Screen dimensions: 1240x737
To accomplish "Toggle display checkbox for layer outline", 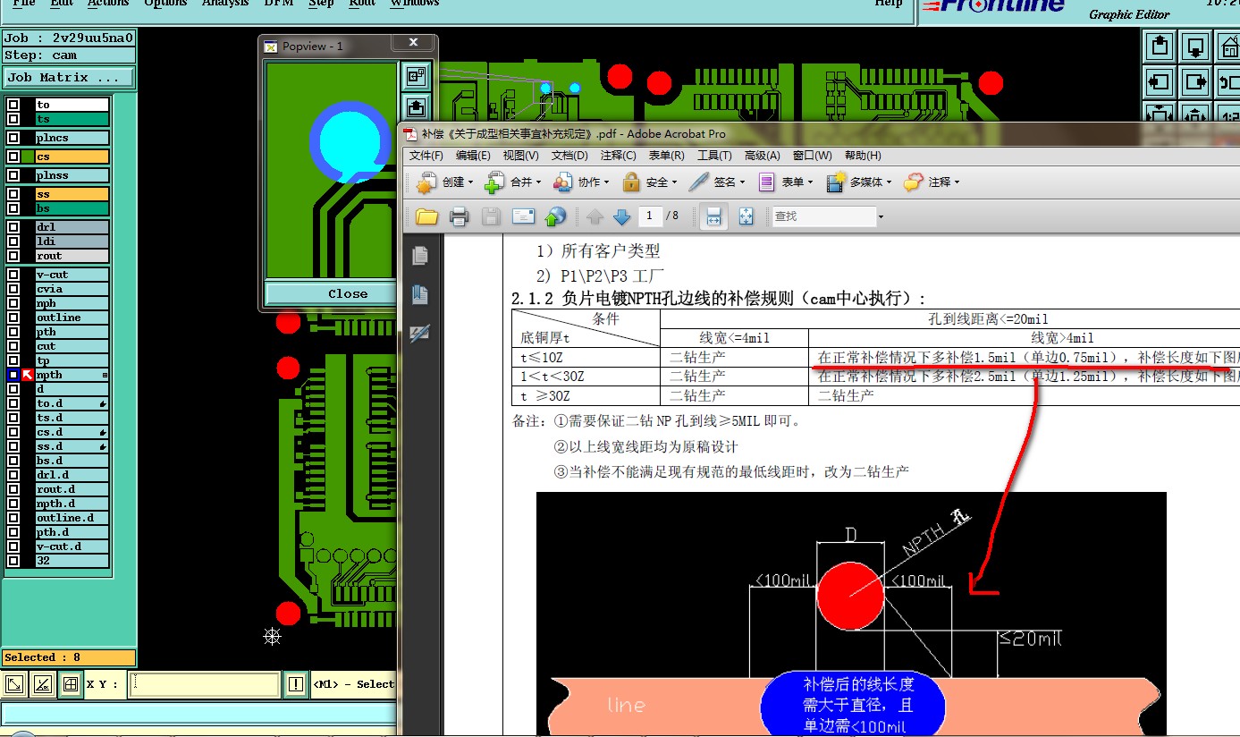I will coord(13,318).
